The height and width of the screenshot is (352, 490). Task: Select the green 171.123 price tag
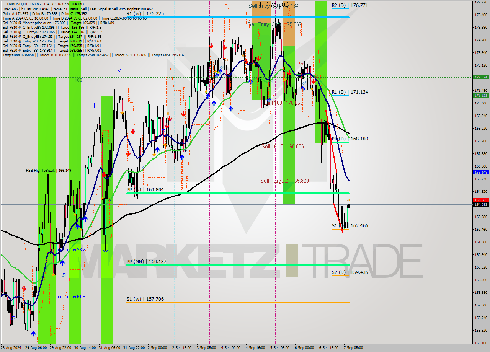click(481, 96)
